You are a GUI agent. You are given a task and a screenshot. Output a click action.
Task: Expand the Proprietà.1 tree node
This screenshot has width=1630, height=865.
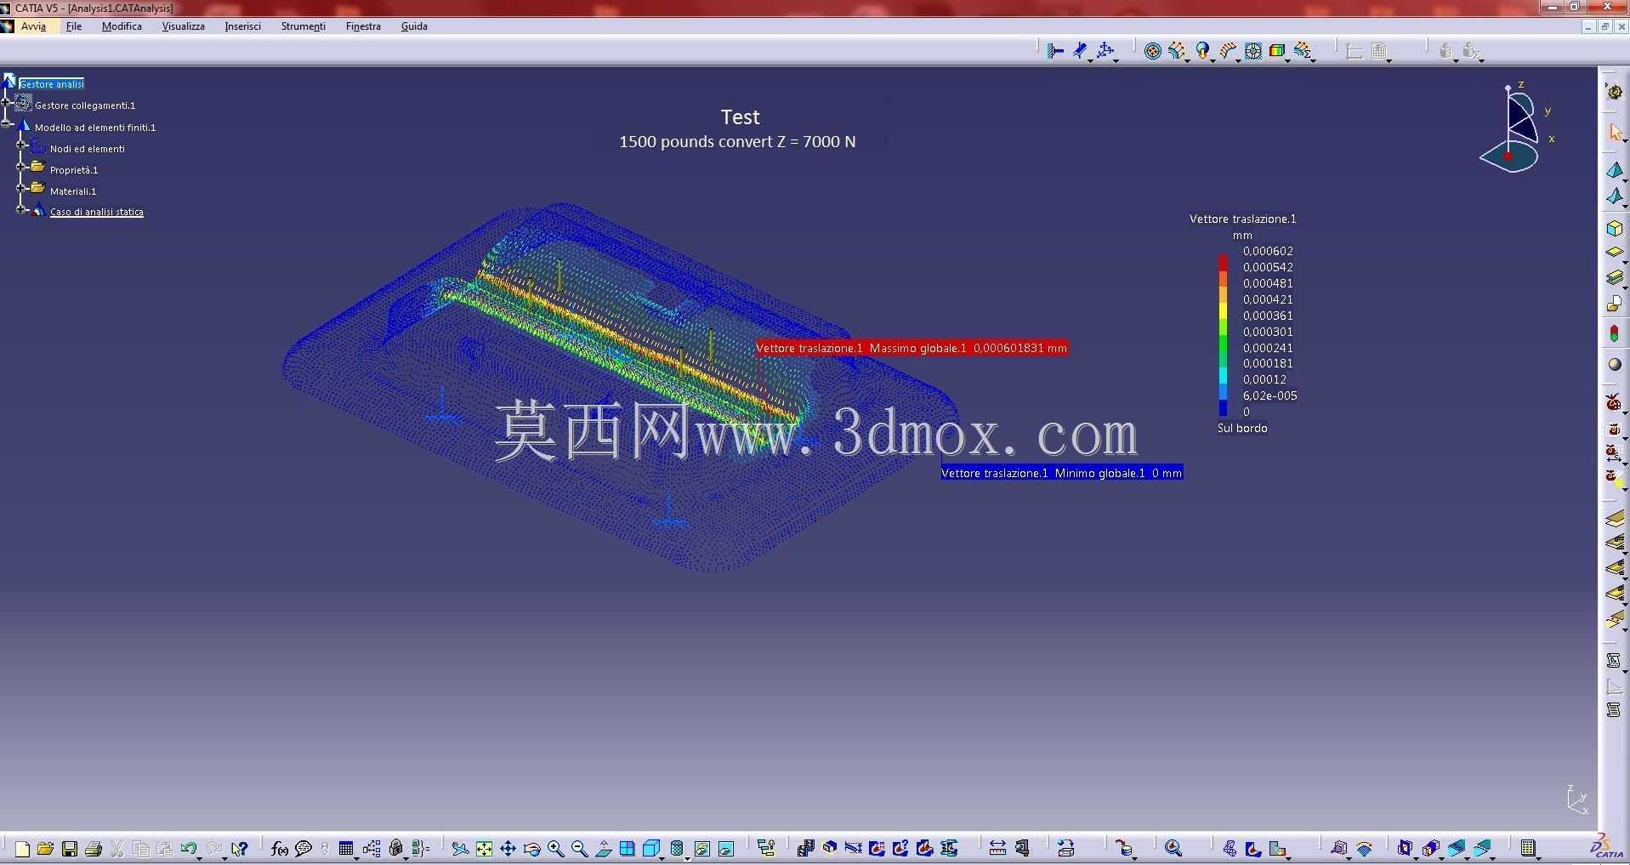click(22, 167)
